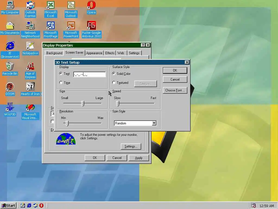The height and width of the screenshot is (209, 278).
Task: Choose Solid Color surface style
Action: pos(114,73)
